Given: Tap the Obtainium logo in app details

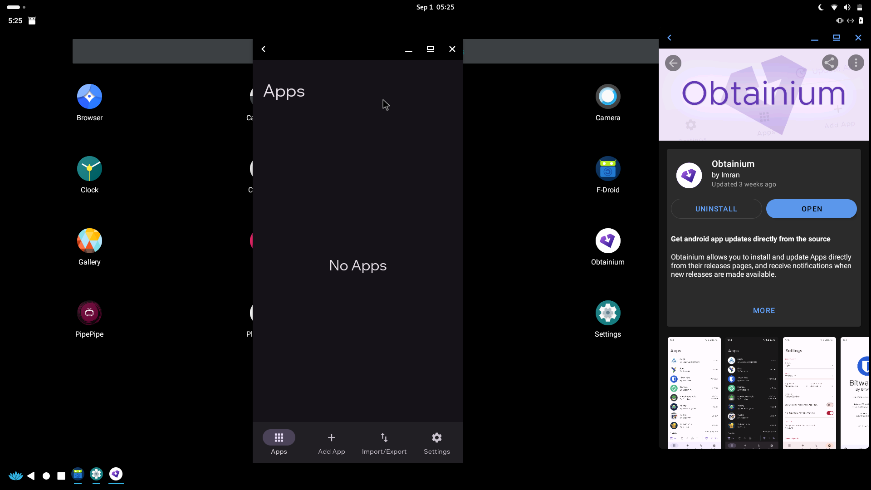Looking at the screenshot, I should 689,176.
